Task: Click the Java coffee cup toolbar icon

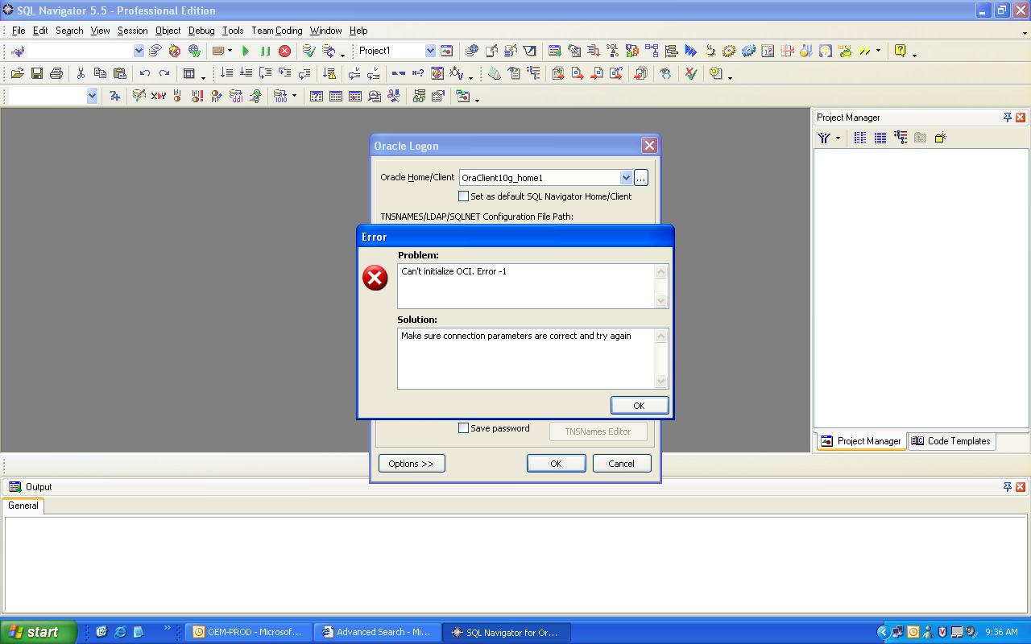Action: tap(710, 51)
